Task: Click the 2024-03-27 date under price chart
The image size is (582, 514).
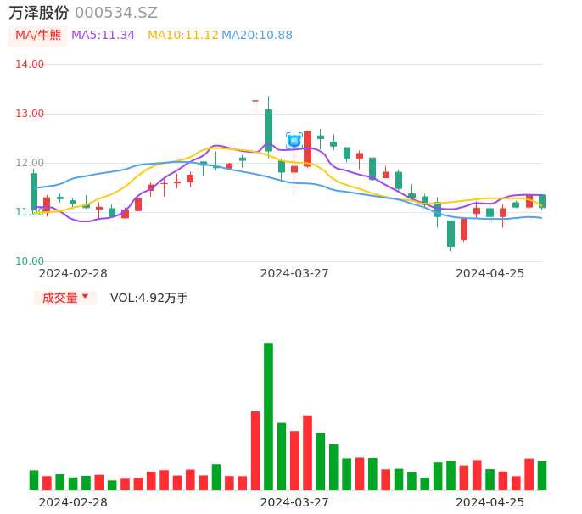Action: click(x=294, y=274)
